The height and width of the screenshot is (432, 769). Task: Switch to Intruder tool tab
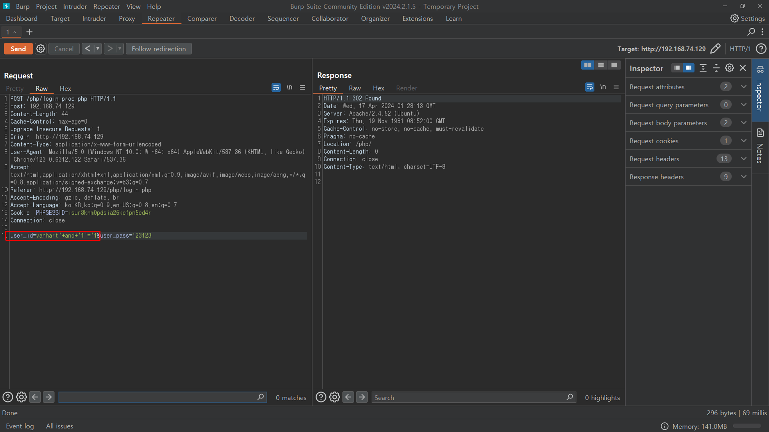[x=94, y=18]
